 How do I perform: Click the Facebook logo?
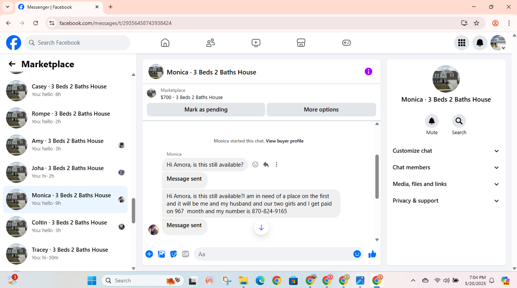pyautogui.click(x=14, y=43)
